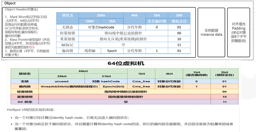
Task: Select the "GC 标志" row label
Action: tap(25, 102)
